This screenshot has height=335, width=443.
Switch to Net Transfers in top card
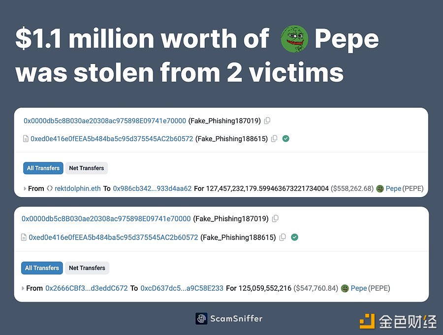point(87,168)
